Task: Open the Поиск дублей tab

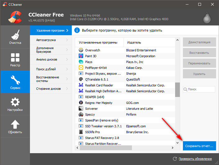Action: point(51,69)
